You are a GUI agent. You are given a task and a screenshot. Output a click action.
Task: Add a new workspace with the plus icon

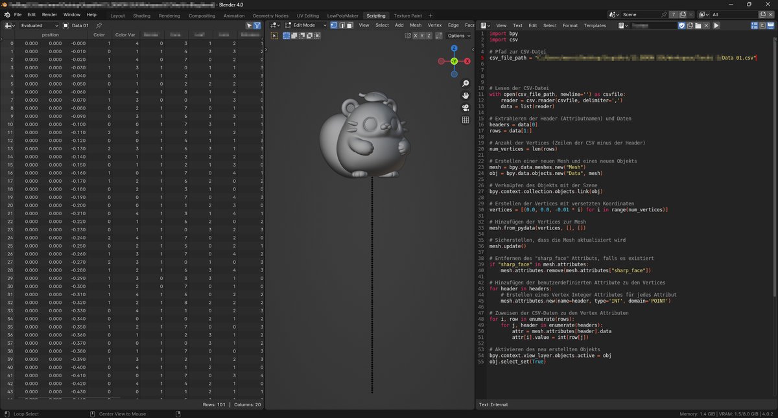point(430,15)
